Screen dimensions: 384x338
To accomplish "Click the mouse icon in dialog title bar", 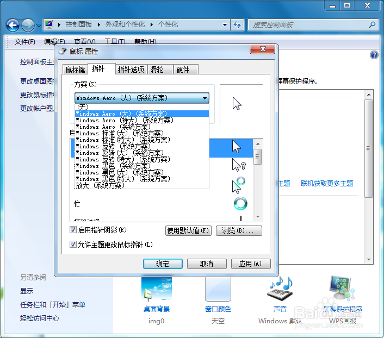I will (63, 51).
